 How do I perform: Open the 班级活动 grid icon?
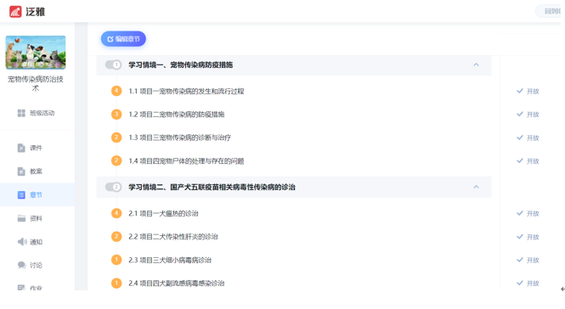pyautogui.click(x=21, y=113)
